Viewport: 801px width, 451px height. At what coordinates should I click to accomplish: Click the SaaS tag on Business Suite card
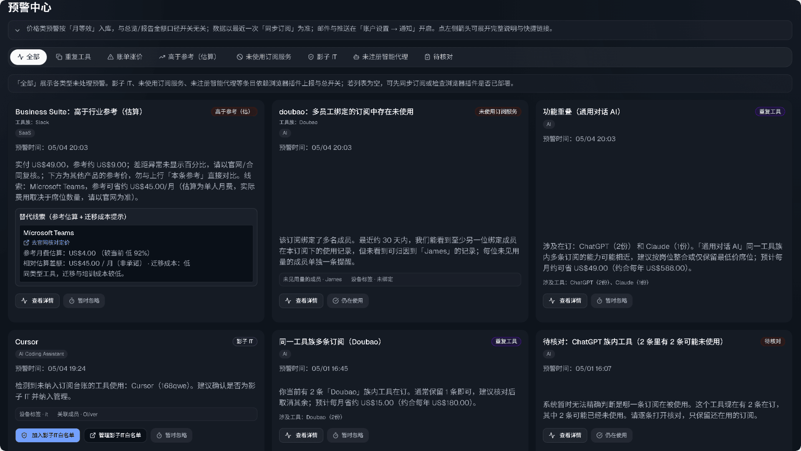(x=25, y=133)
